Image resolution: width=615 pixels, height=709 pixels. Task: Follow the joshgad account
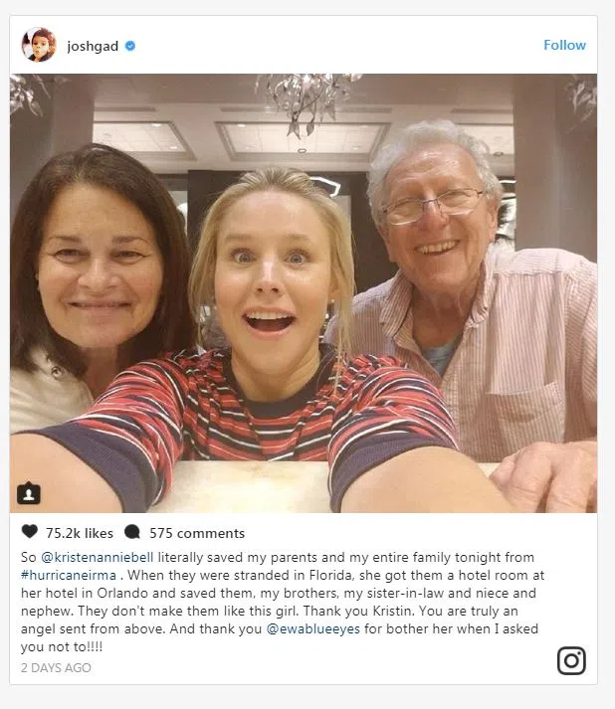[x=564, y=45]
